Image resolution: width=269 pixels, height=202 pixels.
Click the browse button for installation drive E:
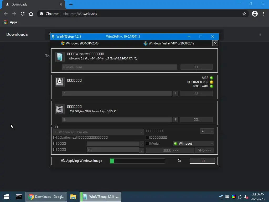pyautogui.click(x=196, y=120)
